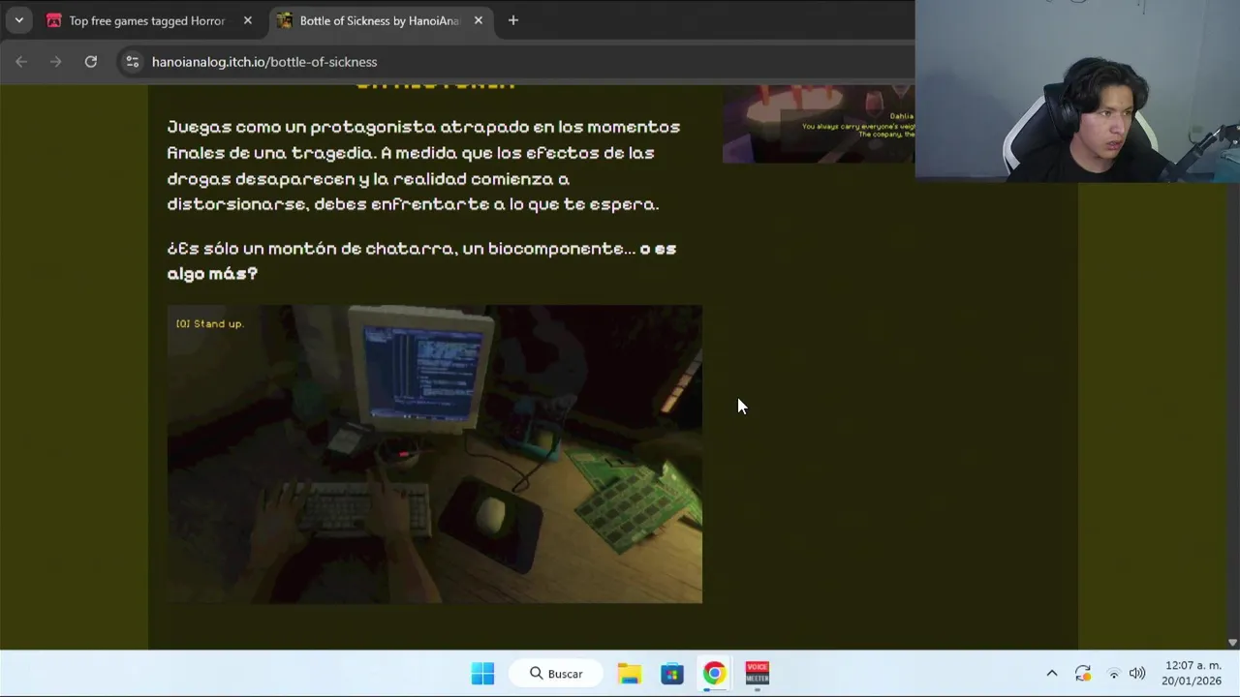View site information icon in address bar
The width and height of the screenshot is (1240, 697).
pyautogui.click(x=133, y=62)
